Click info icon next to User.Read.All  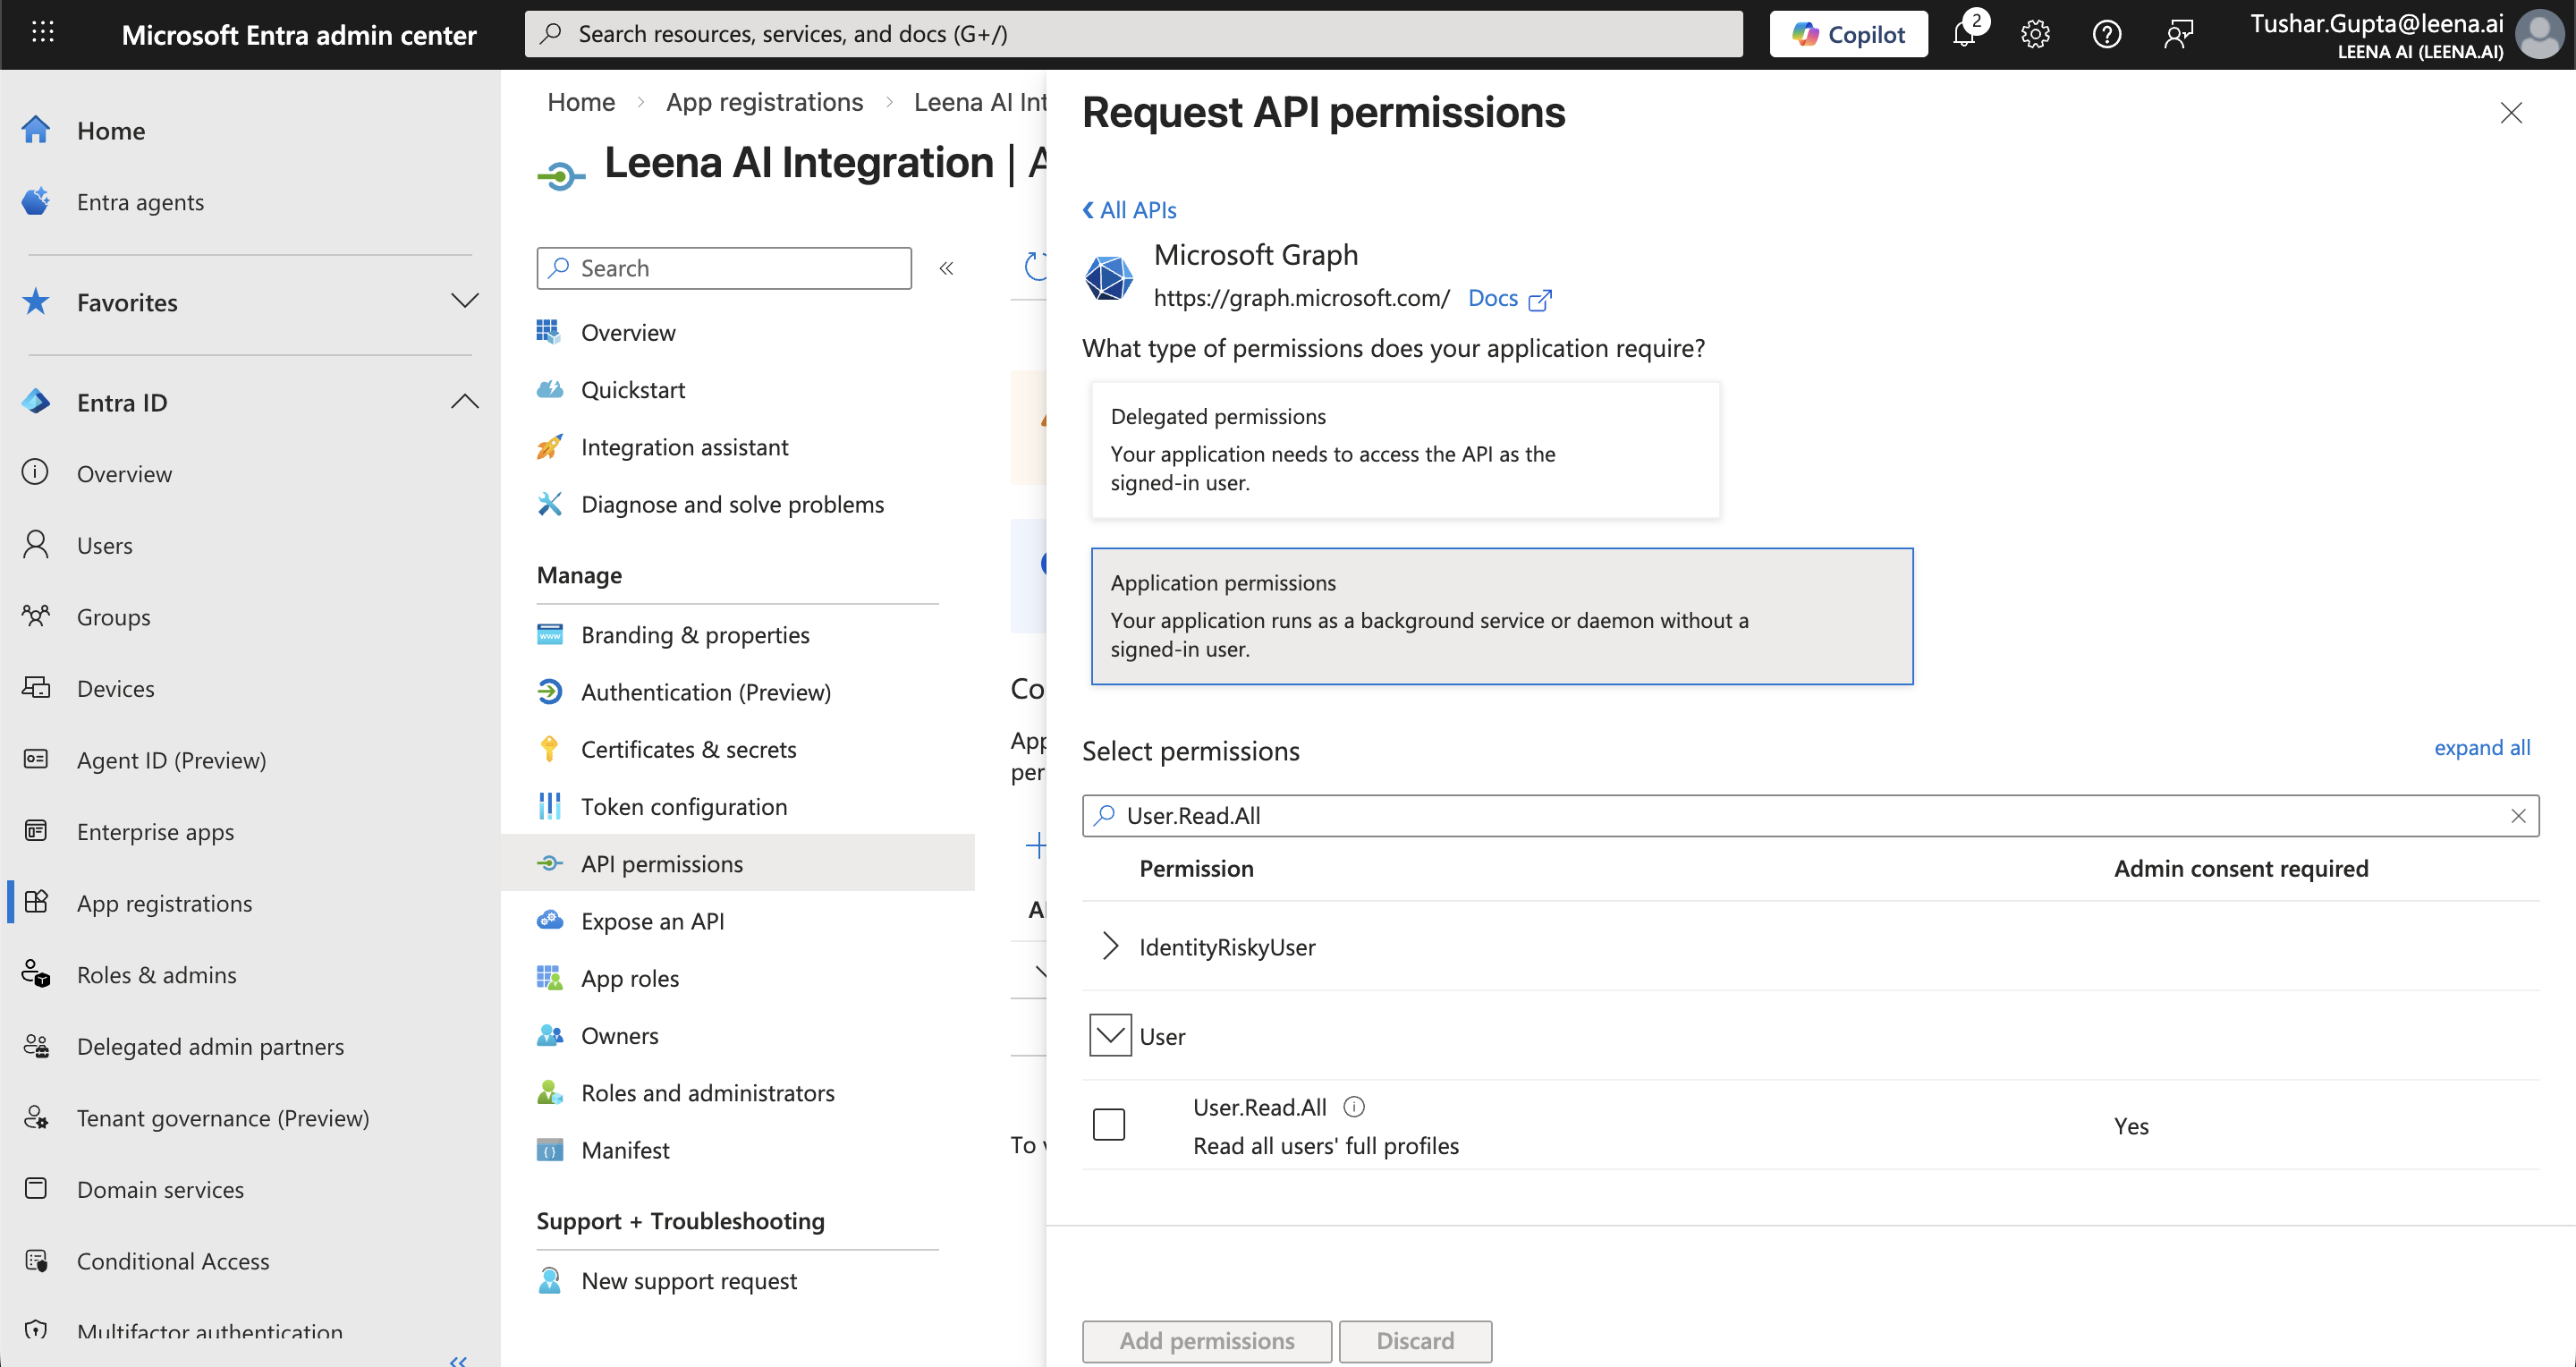[x=1354, y=1106]
